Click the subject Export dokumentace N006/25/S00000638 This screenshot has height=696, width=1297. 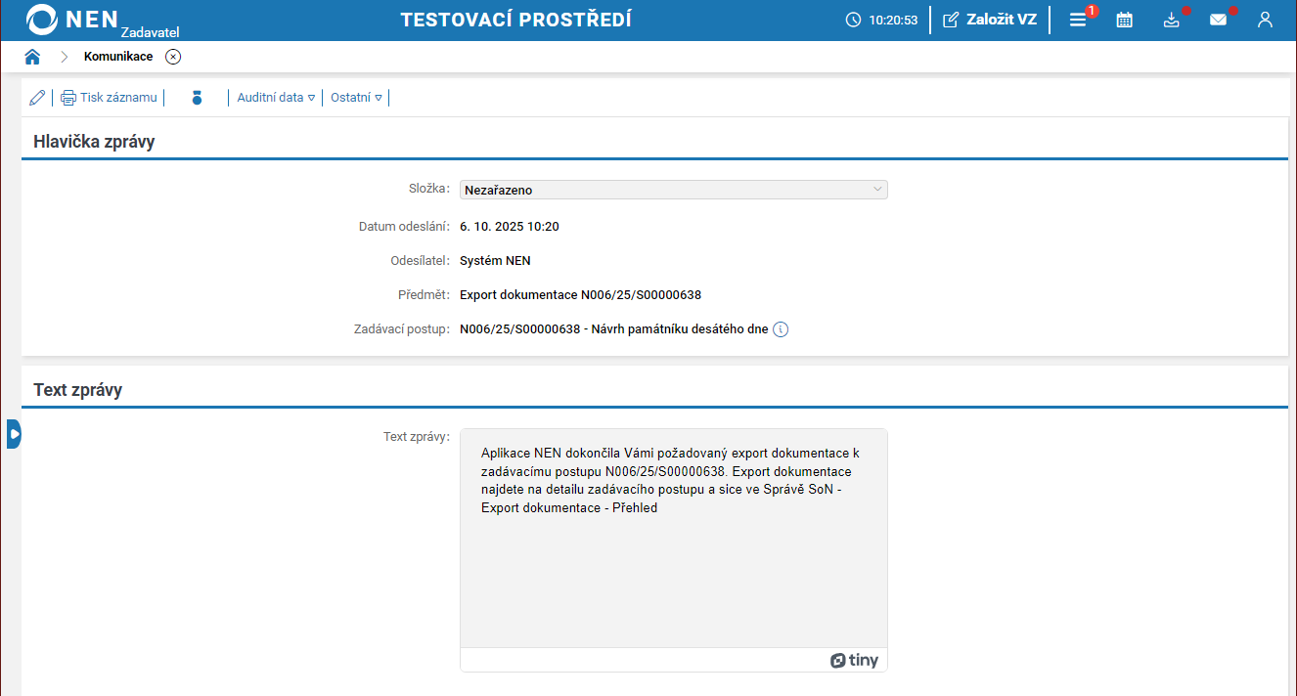point(581,295)
